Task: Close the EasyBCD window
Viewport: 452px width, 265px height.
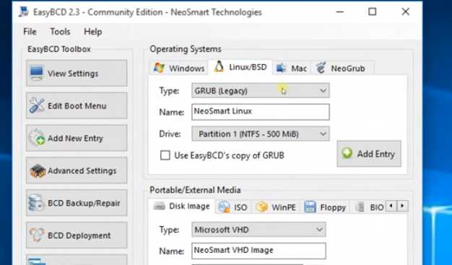Action: pos(406,12)
